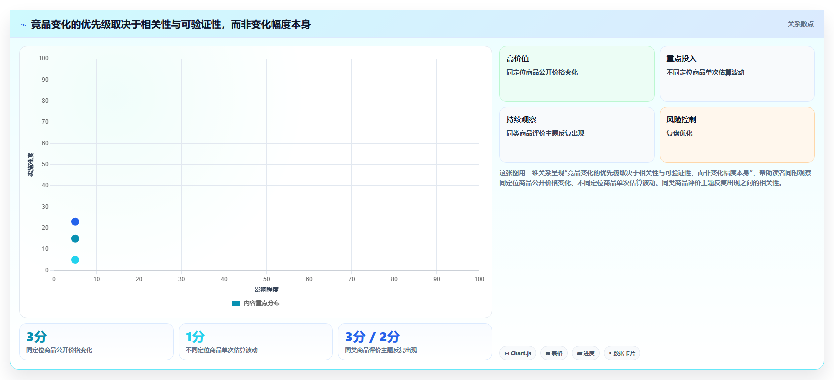Open the 进度 tag

(586, 353)
